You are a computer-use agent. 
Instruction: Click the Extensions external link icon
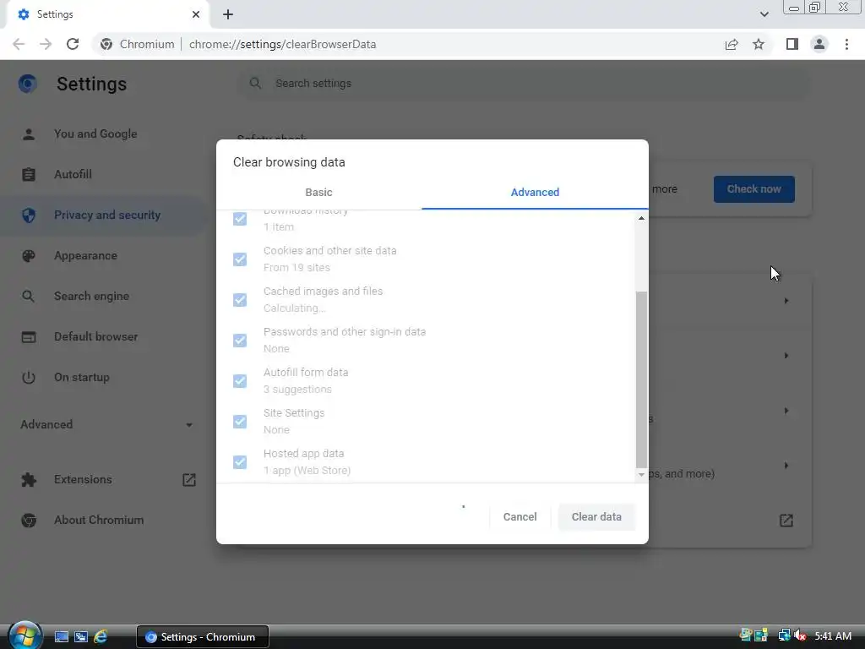[x=188, y=480]
